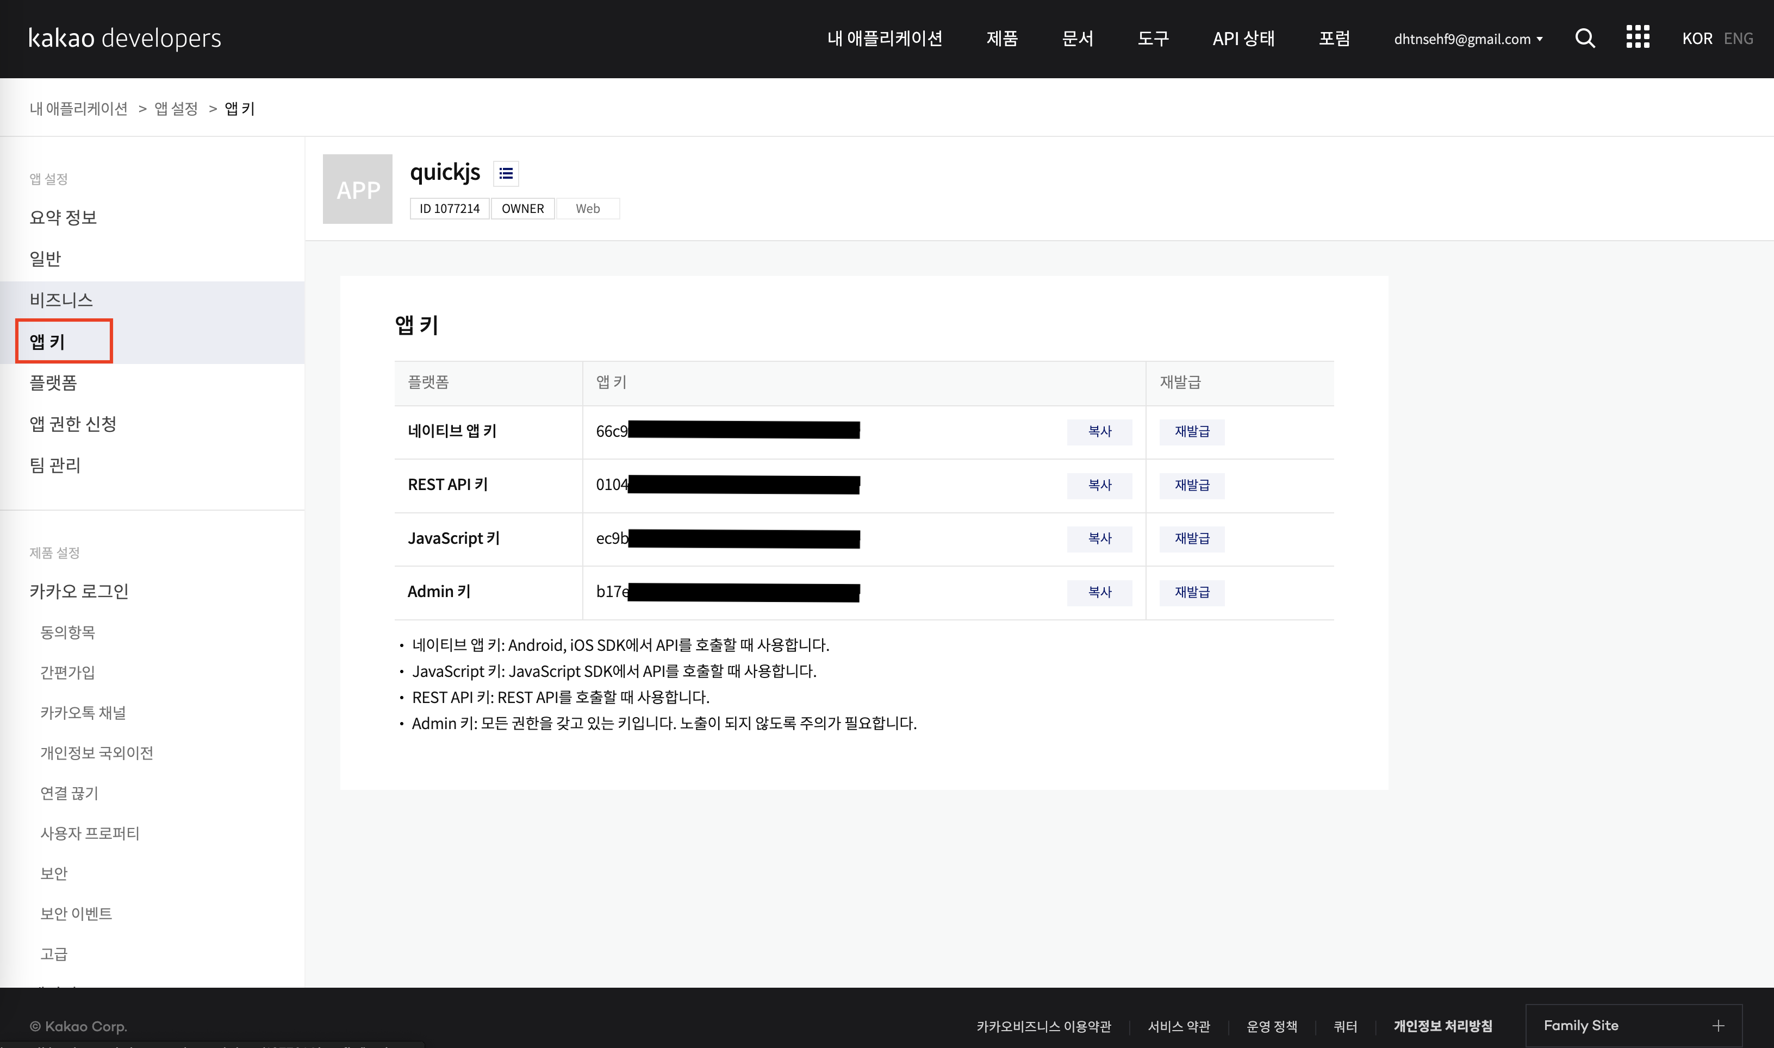1774x1048 pixels.
Task: Open 개인정보 처리방침 footer link
Action: coord(1443,1026)
